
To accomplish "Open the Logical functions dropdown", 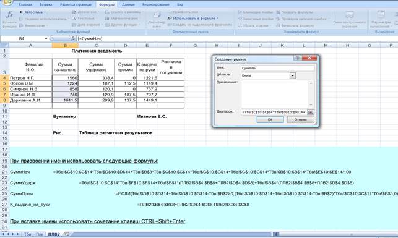I will tap(85, 12).
